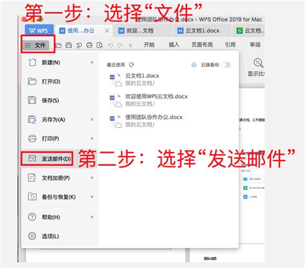Refresh the recently used list
The image size is (305, 268).
point(131,64)
